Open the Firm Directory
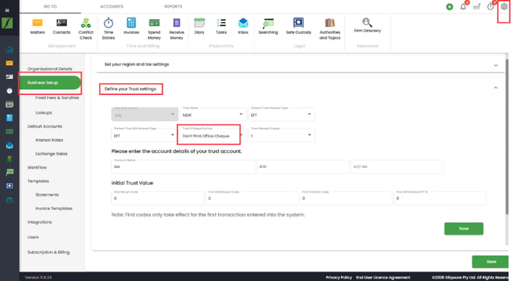 click(x=368, y=25)
